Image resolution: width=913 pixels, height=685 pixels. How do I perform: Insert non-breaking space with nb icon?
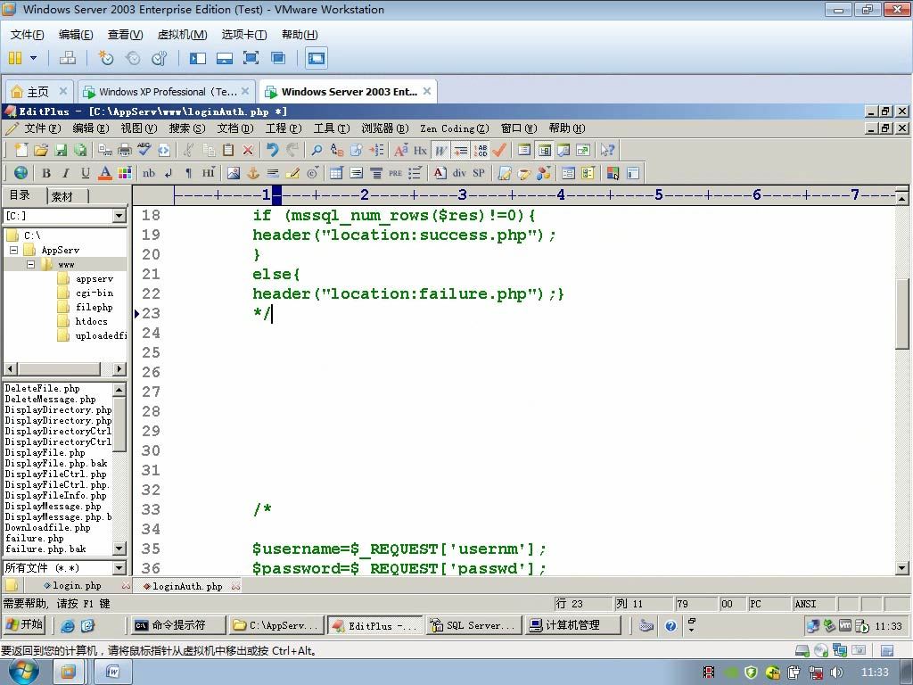[x=149, y=173]
